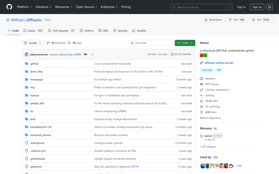This screenshot has height=174, width=279.
Task: Open the master branch dropdown
Action: point(33,43)
